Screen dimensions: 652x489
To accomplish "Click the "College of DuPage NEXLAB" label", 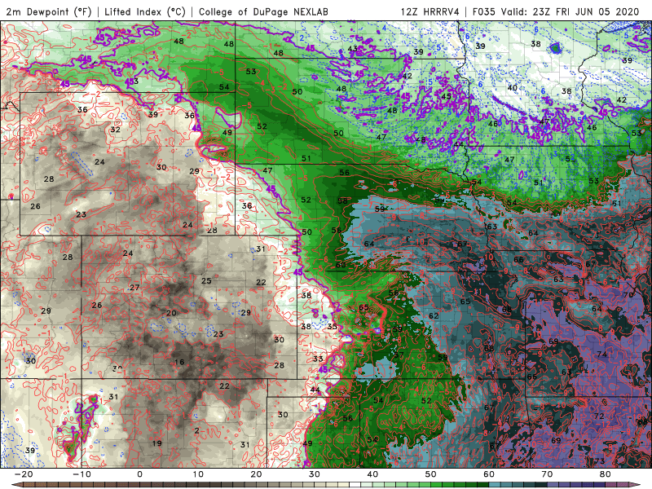I will pos(263,11).
